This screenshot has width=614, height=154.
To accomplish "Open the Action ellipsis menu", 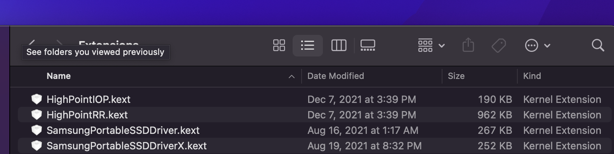I will [537, 45].
